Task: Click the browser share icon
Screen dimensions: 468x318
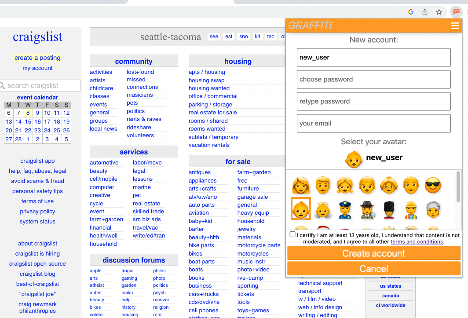Action: tap(425, 12)
